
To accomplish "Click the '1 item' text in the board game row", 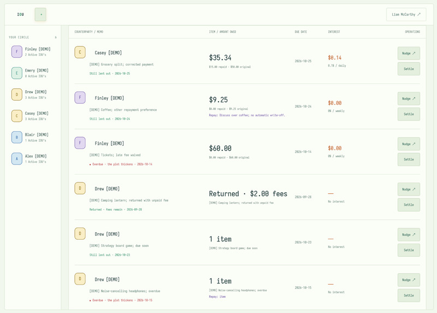I will [220, 239].
